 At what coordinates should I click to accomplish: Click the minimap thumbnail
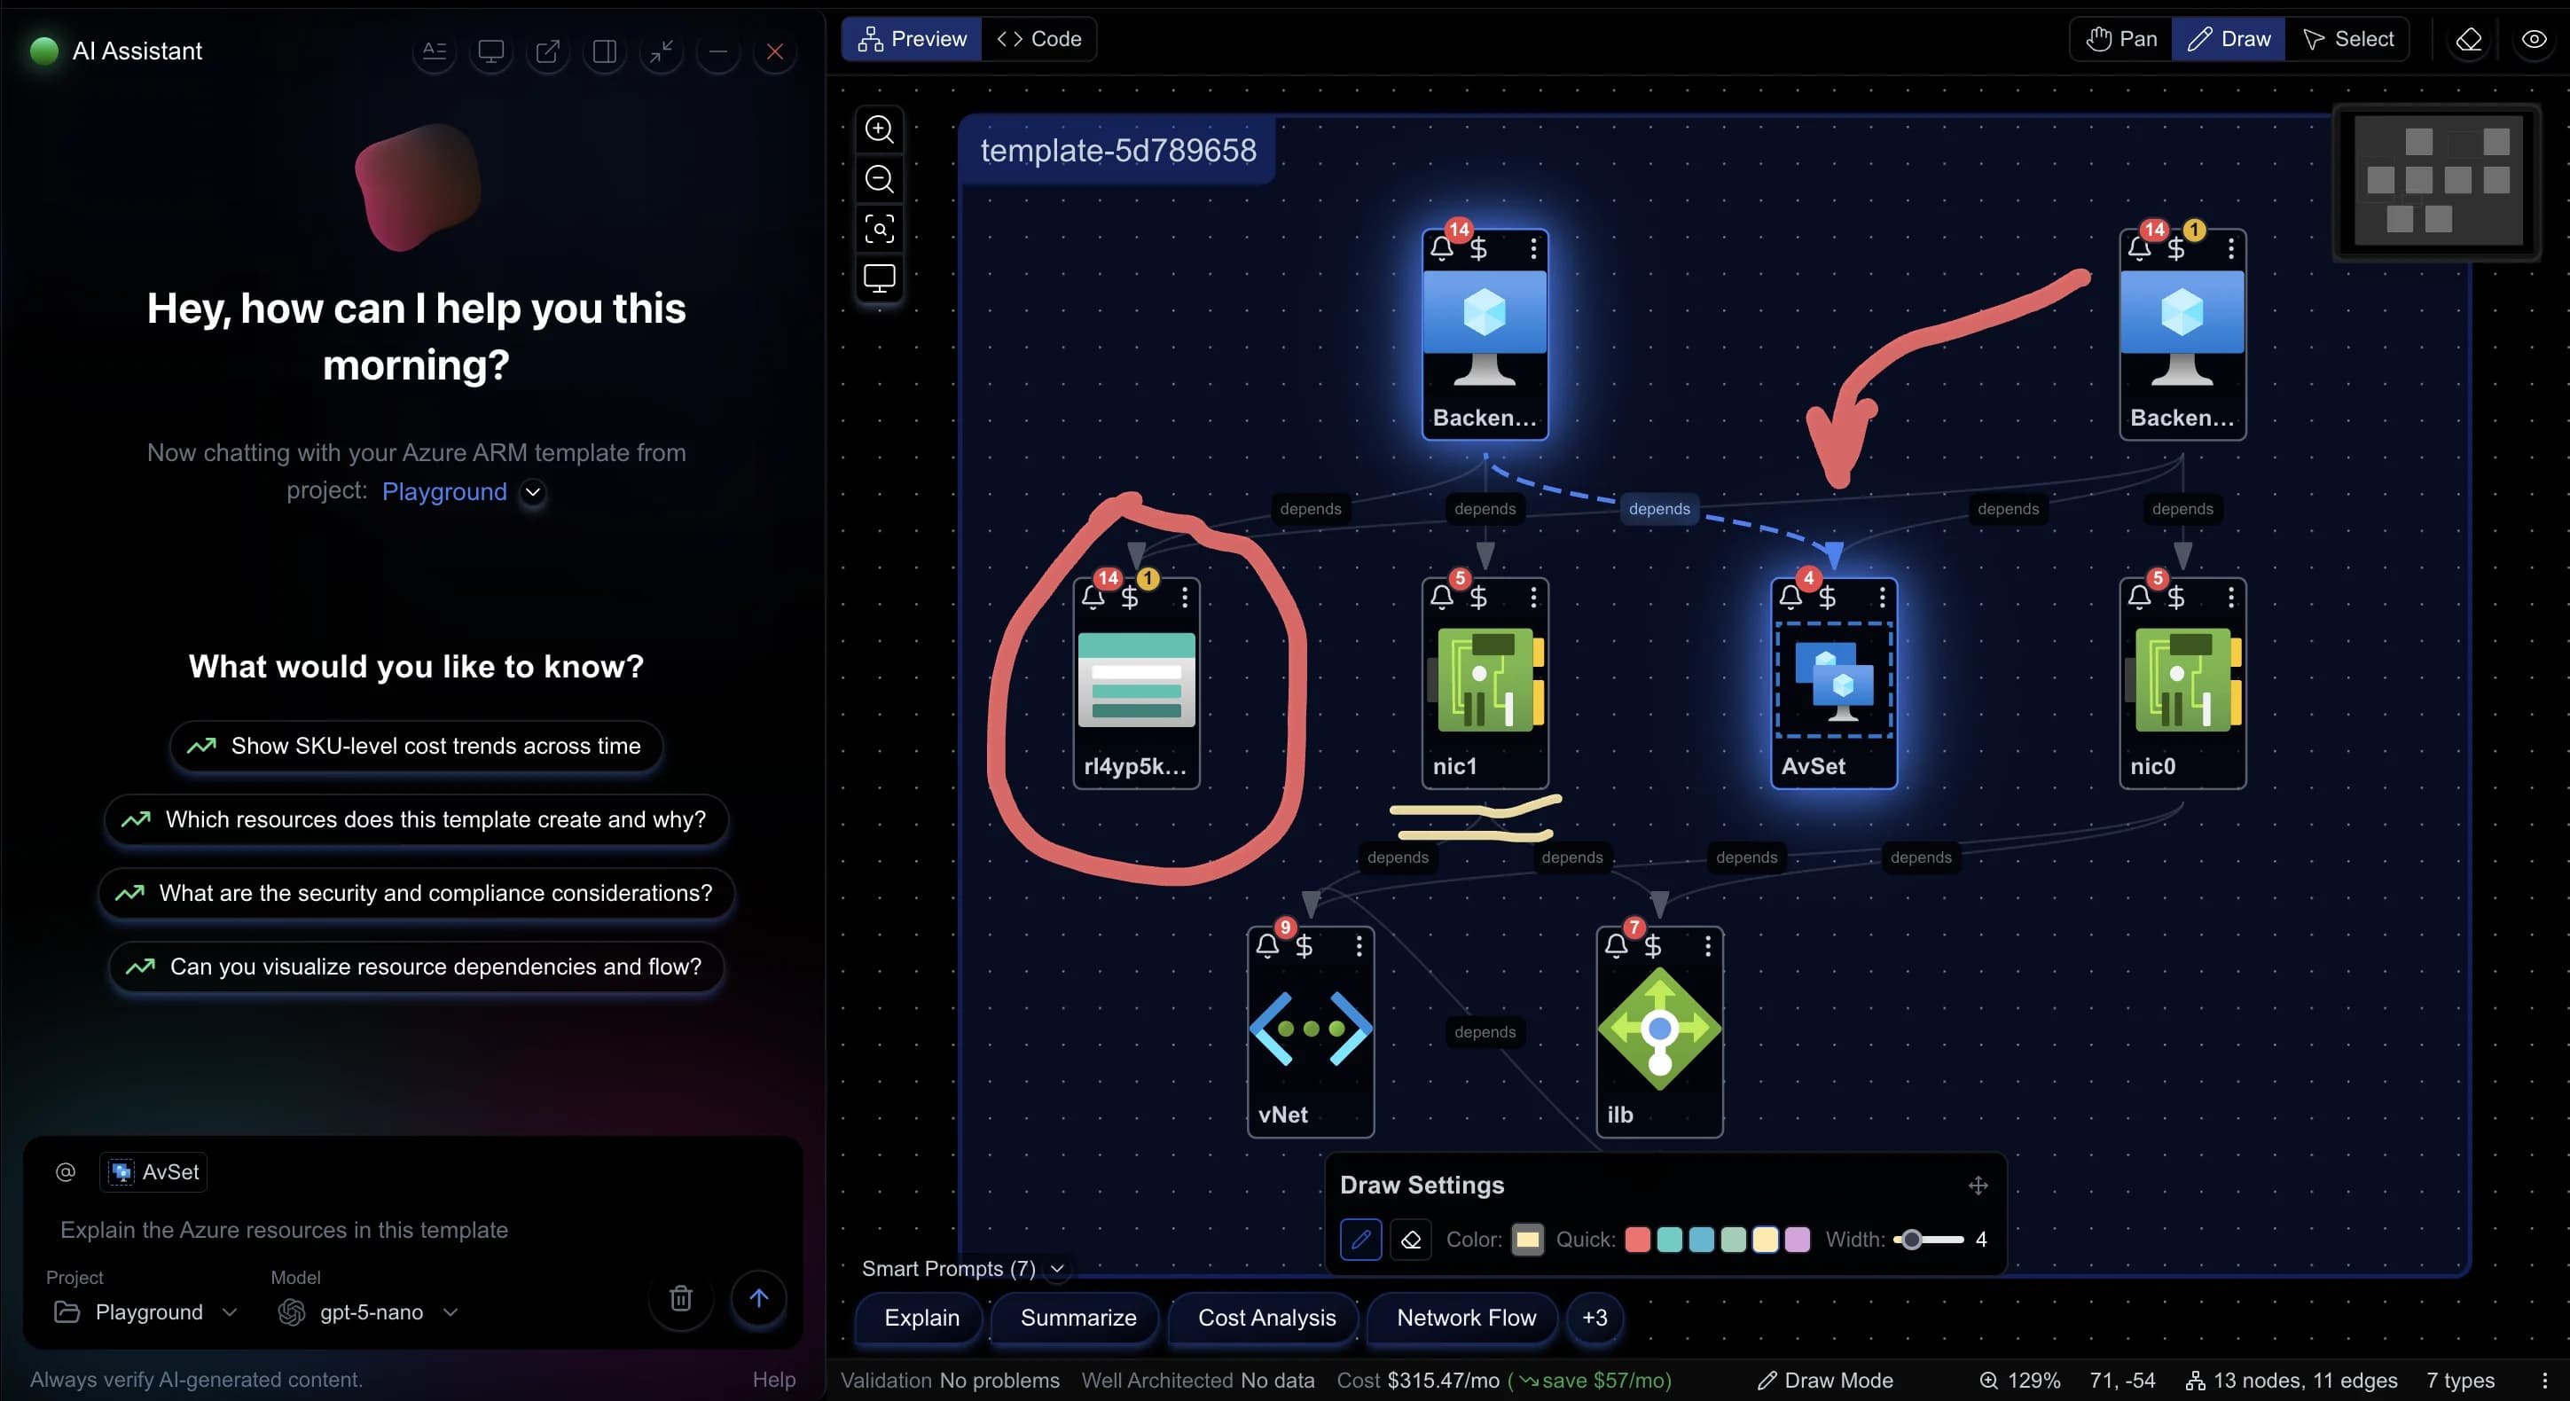pyautogui.click(x=2437, y=181)
